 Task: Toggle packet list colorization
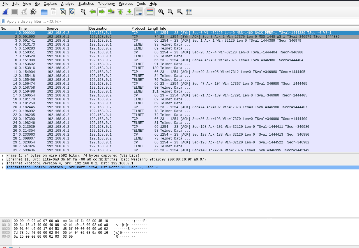point(150,12)
